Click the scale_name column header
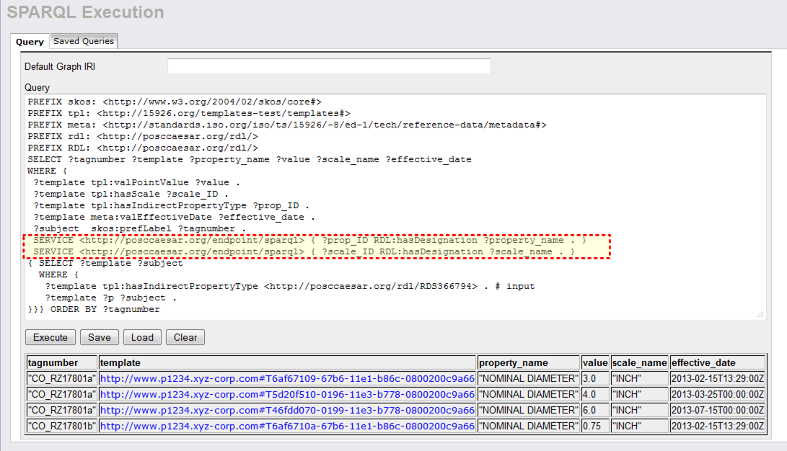This screenshot has height=451, width=787. coord(639,362)
